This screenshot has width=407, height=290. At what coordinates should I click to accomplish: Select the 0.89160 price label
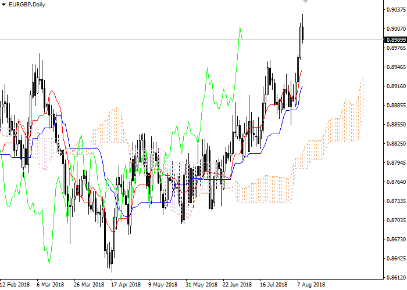pos(396,86)
